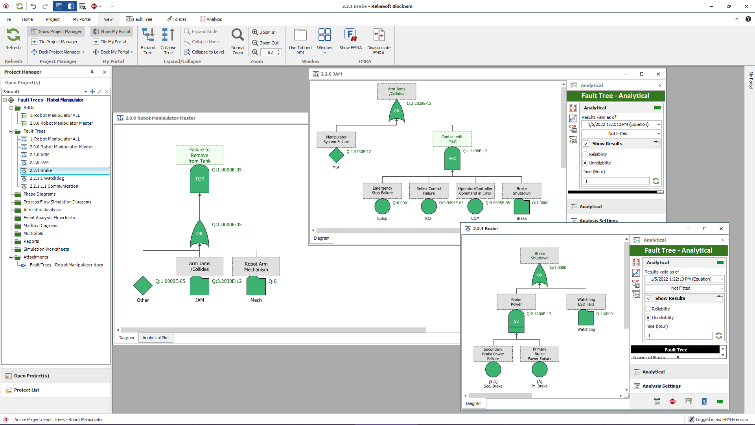Click the Refresh icon in ribbon
Image resolution: width=755 pixels, height=425 pixels.
point(13,35)
